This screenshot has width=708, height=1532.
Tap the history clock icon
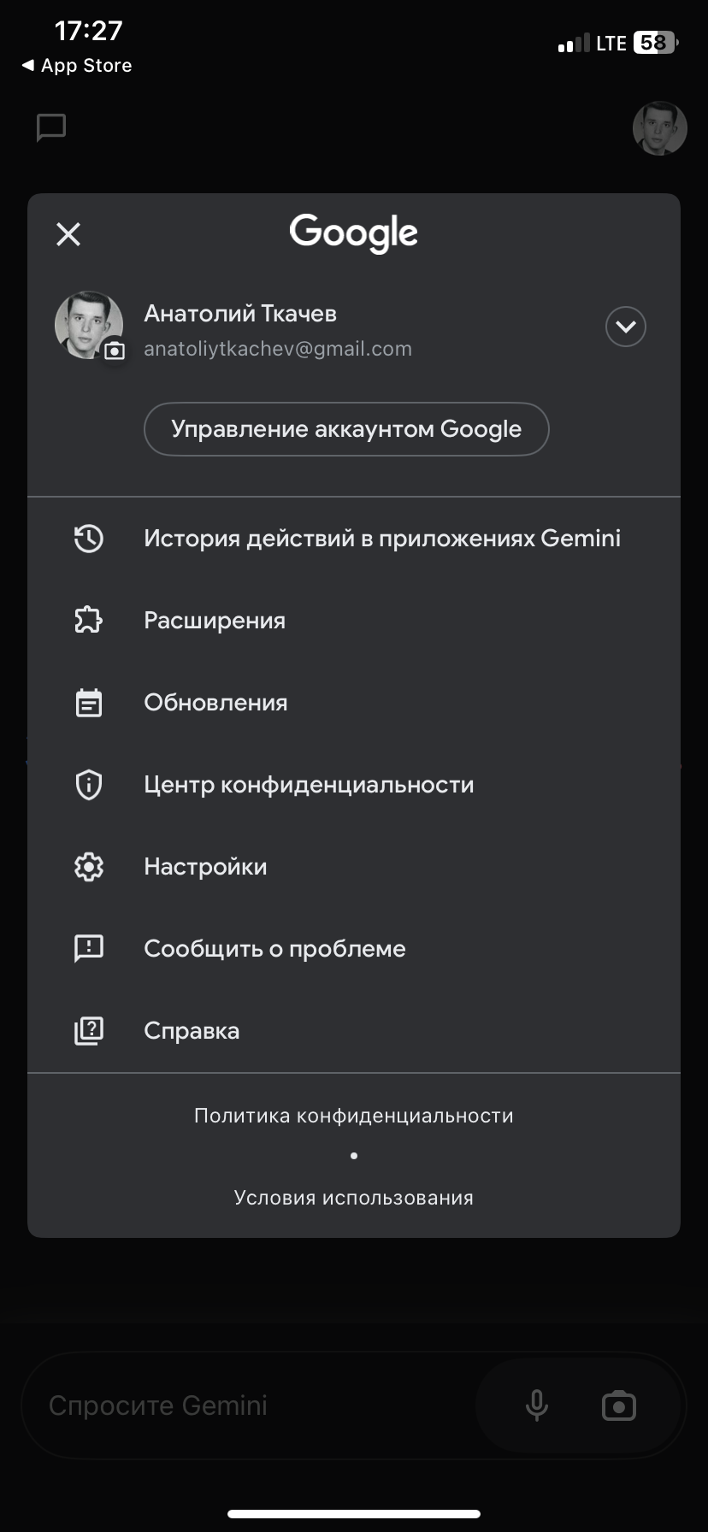89,539
